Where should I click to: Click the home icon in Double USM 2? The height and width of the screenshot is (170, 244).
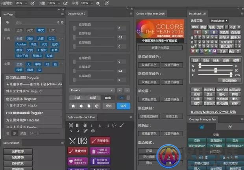[73, 106]
